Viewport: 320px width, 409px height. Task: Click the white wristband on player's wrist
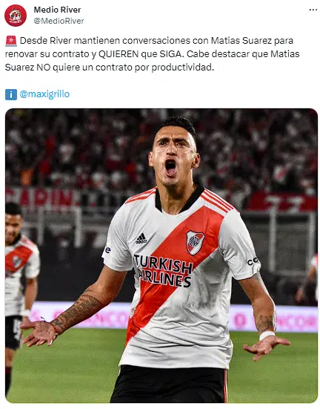(267, 335)
